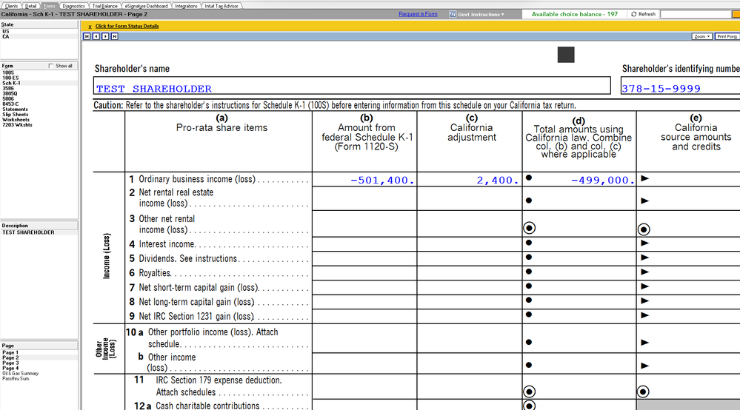This screenshot has width=740, height=410.
Task: Click arrow marker on Other portfolio income row
Action: (644, 343)
